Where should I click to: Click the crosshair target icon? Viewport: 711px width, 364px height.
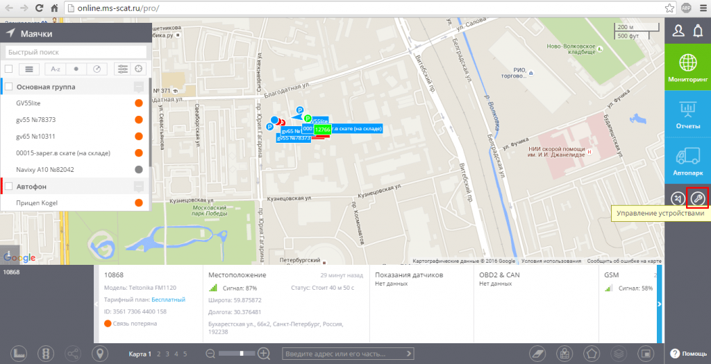coord(139,69)
